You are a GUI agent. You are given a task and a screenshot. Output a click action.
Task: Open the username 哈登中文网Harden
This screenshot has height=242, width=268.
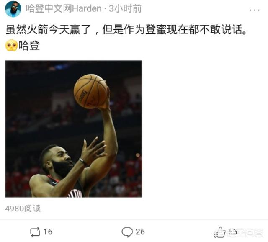pyautogui.click(x=64, y=8)
